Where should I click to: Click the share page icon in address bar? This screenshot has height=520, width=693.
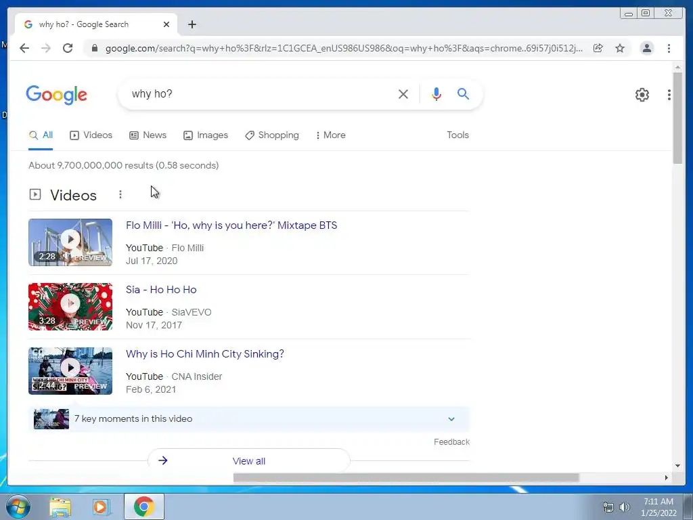pyautogui.click(x=598, y=48)
